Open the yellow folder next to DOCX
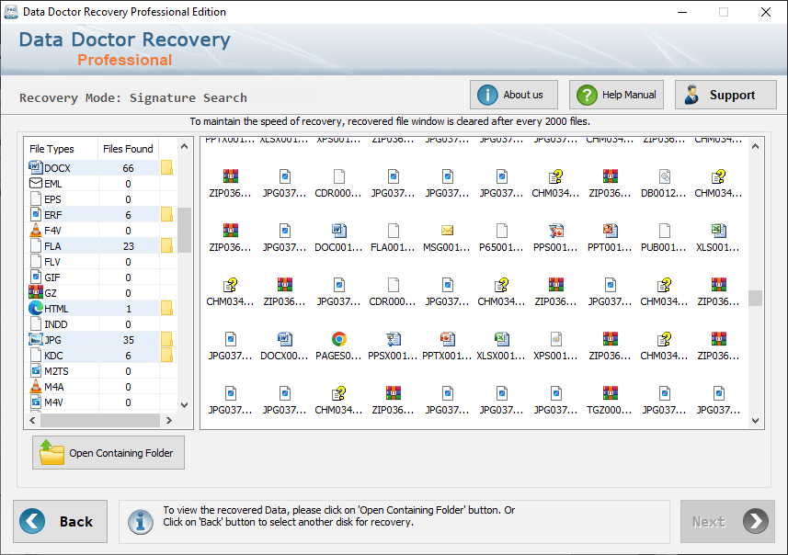Screen dimensions: 788x555 (166, 168)
